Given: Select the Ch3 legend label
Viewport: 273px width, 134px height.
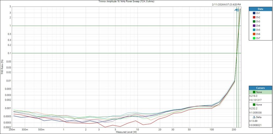Looking at the screenshot, I should (258, 21).
